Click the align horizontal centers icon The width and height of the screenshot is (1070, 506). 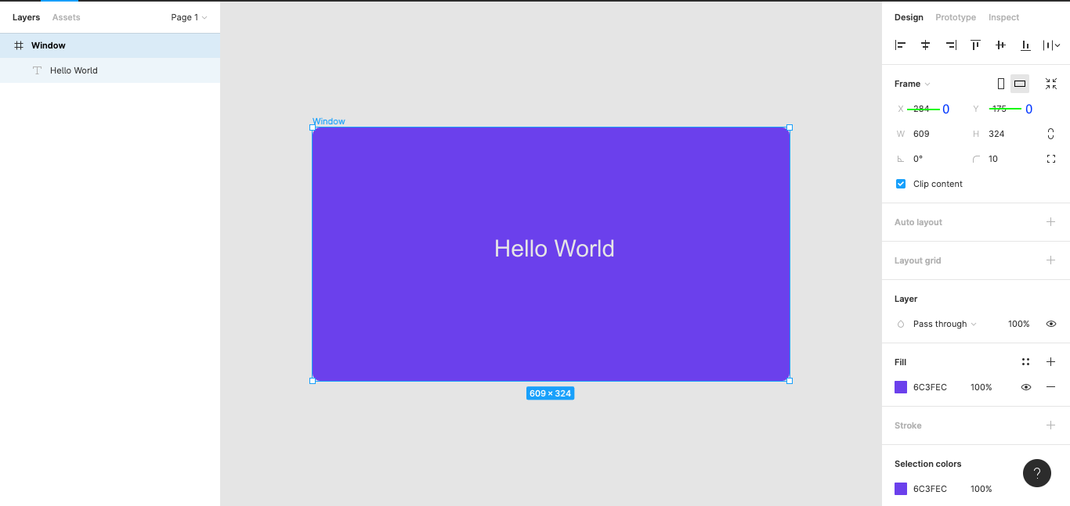point(925,45)
